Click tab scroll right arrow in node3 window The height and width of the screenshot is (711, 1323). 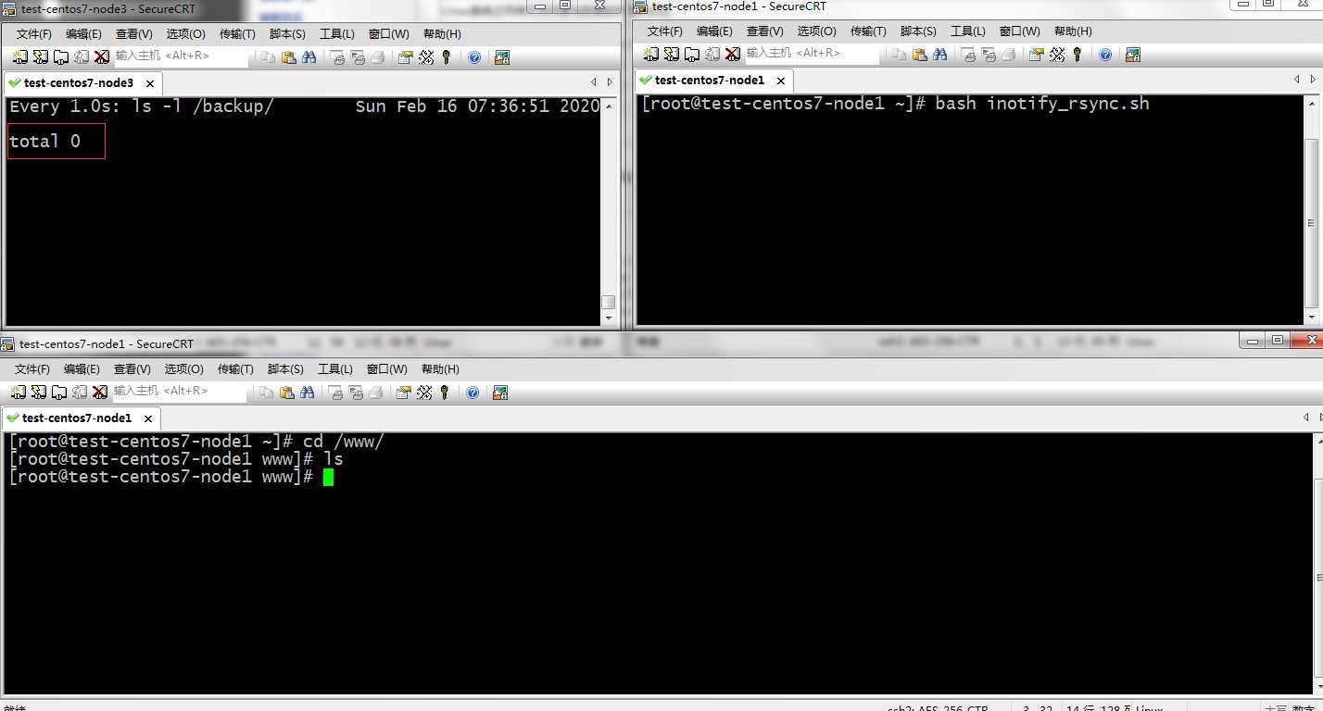[610, 82]
